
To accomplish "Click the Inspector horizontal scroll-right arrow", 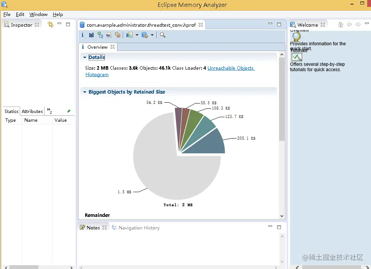I will pyautogui.click(x=71, y=267).
